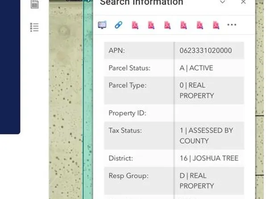266x199 pixels.
Task: Open the fifth pink PDF report icon
Action: coord(200,25)
